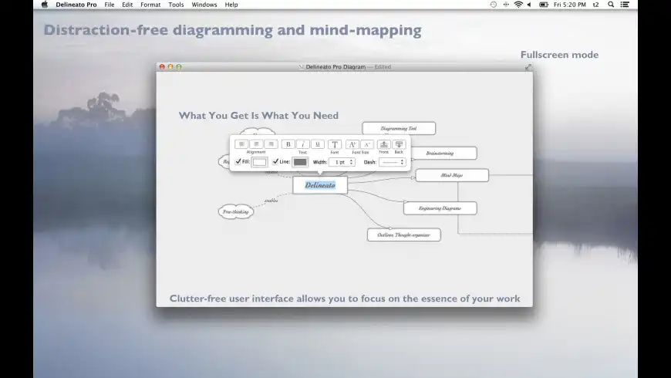Open the Windows menu
The width and height of the screenshot is (671, 378).
204,5
